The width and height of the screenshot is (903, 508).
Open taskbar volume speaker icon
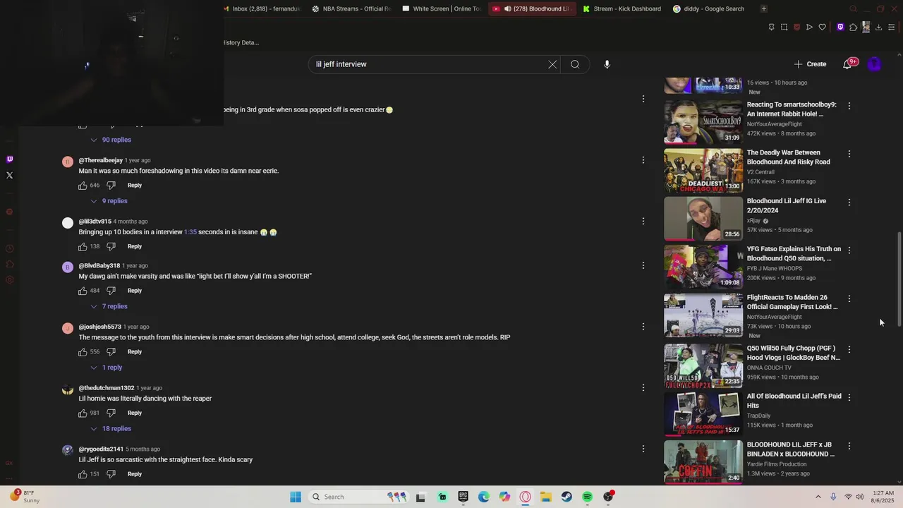[x=860, y=497]
